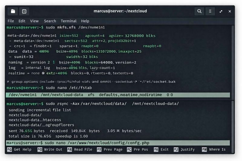Screen dimensions: 242x161
Task: Click the 'nextcloud-data..htaccess' line
Action: [35, 120]
